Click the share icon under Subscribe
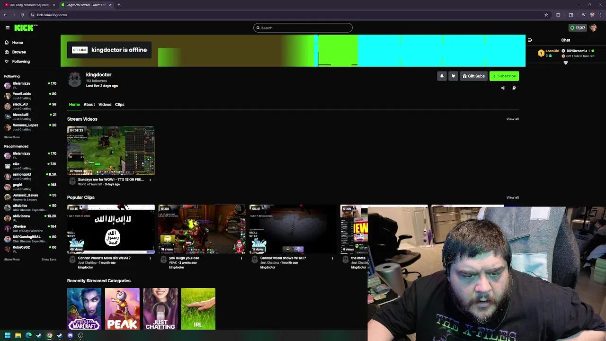The height and width of the screenshot is (341, 606). (x=503, y=88)
